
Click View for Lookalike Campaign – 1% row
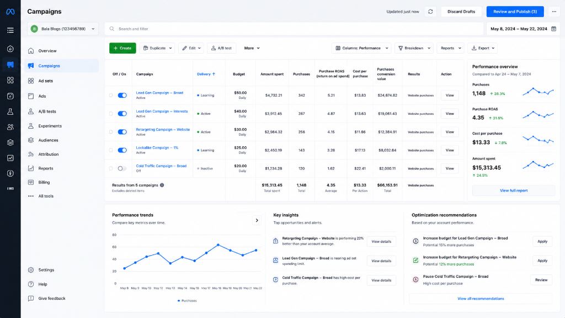point(449,150)
